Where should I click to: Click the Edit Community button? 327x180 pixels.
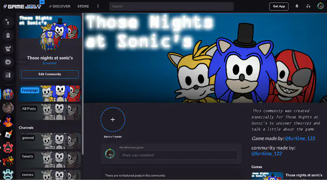[x=50, y=74]
